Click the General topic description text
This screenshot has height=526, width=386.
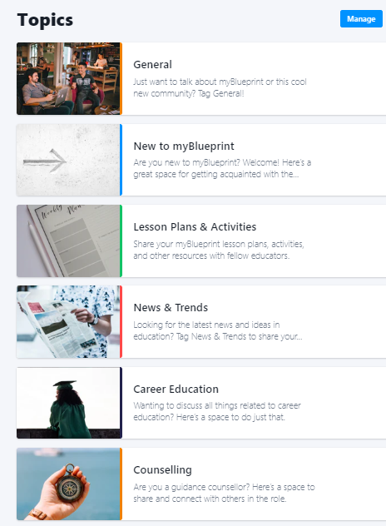pyautogui.click(x=220, y=87)
